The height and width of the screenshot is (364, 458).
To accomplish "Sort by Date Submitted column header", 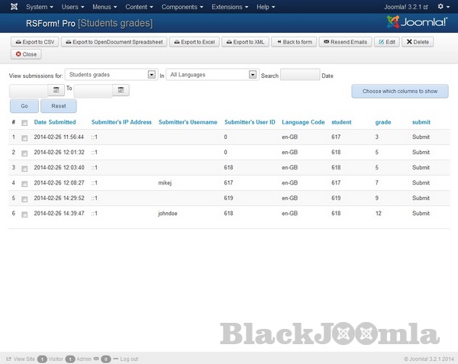I will [55, 122].
